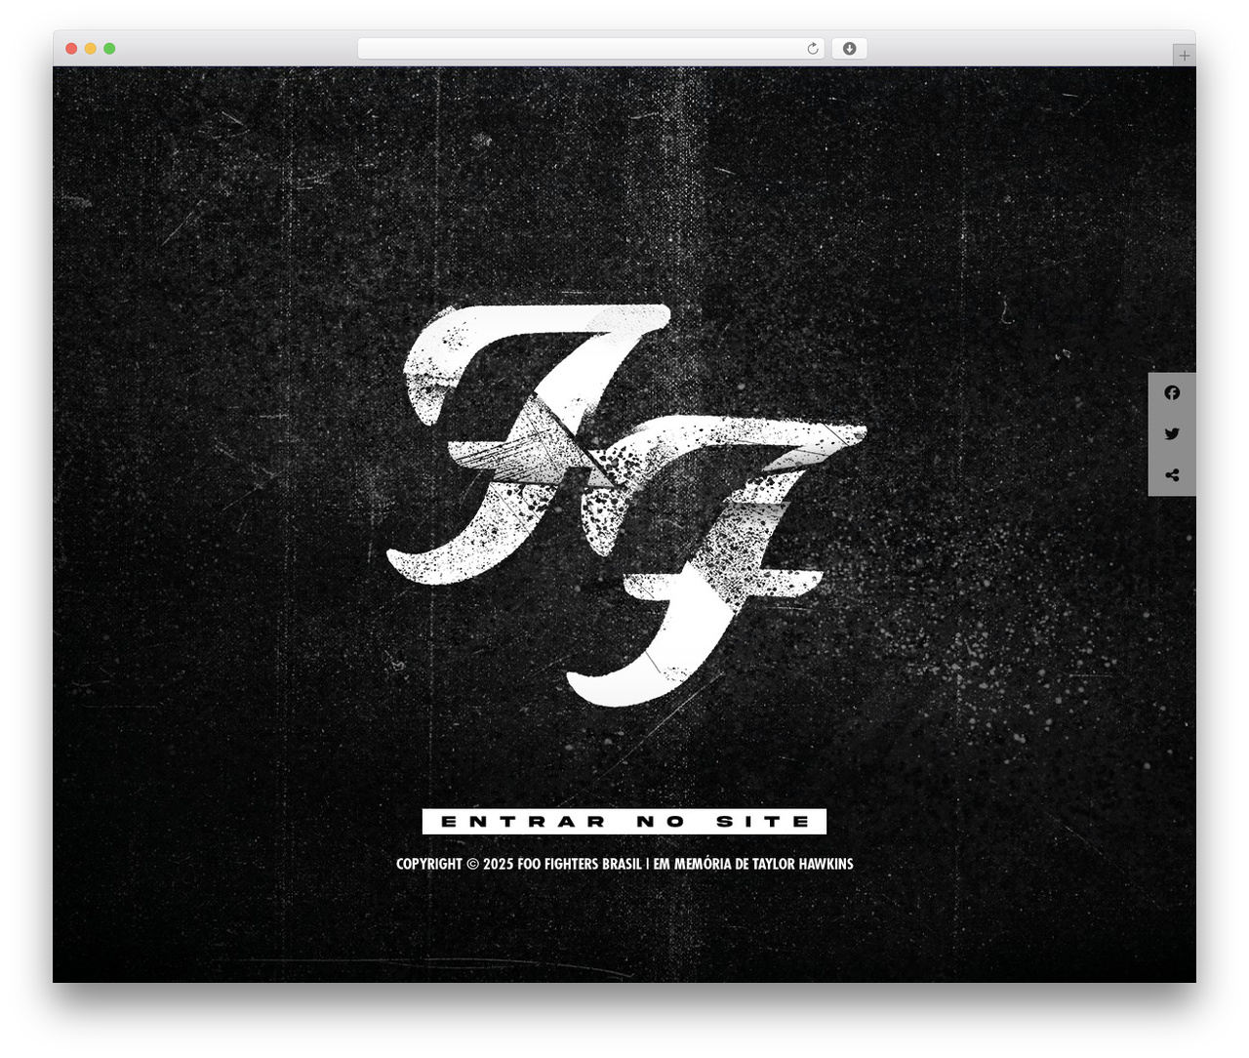Viewport: 1249px width, 1058px height.
Task: Minimize the window with the yellow button
Action: (91, 49)
